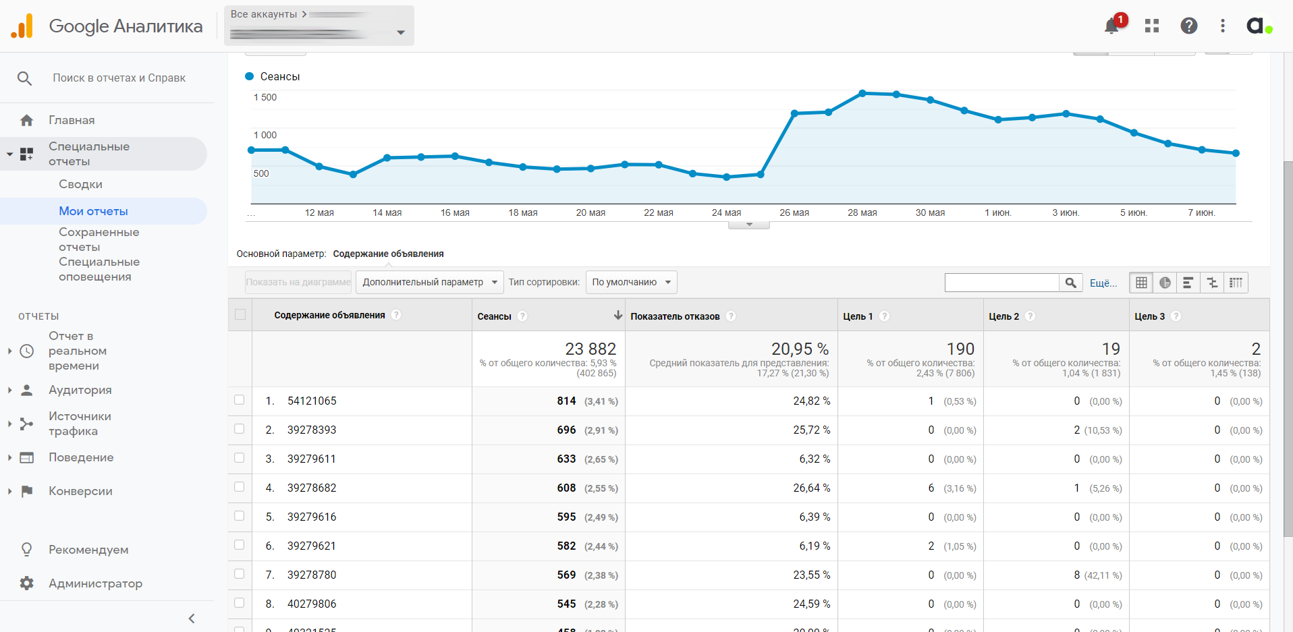Collapse the Специальные отчеты section
This screenshot has width=1293, height=632.
pos(9,154)
